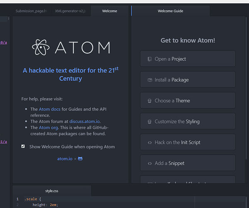The image size is (249, 208).
Task: Expand the Install a Package section
Action: pyautogui.click(x=188, y=79)
